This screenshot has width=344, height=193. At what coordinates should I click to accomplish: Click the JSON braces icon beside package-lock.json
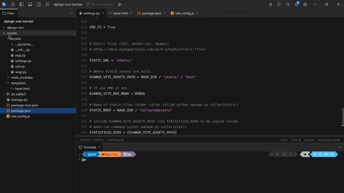(x=8, y=105)
